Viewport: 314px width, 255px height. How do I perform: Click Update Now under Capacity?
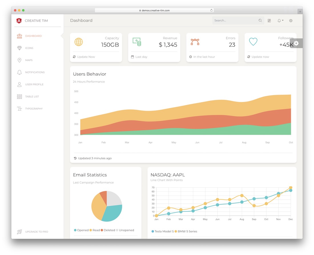(86, 57)
